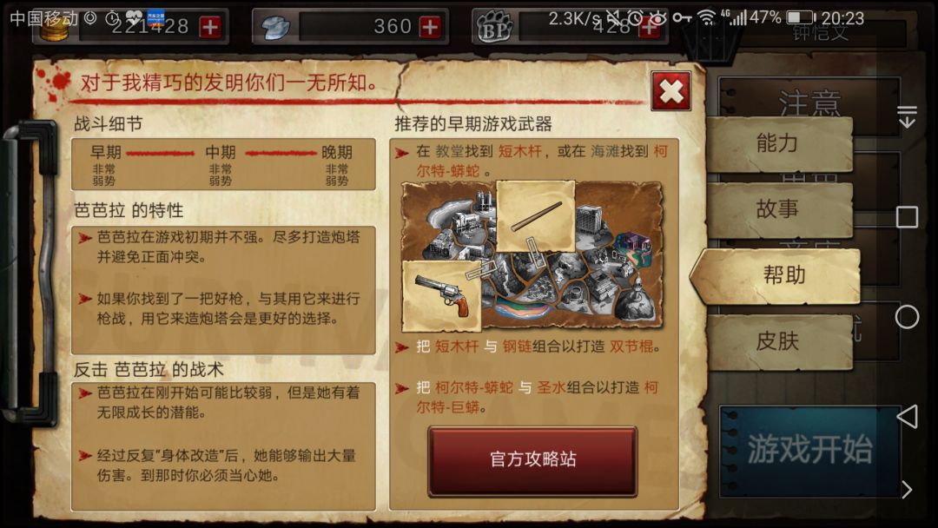Viewport: 938px width, 528px height.
Task: Open the 故事 tab
Action: click(x=778, y=209)
